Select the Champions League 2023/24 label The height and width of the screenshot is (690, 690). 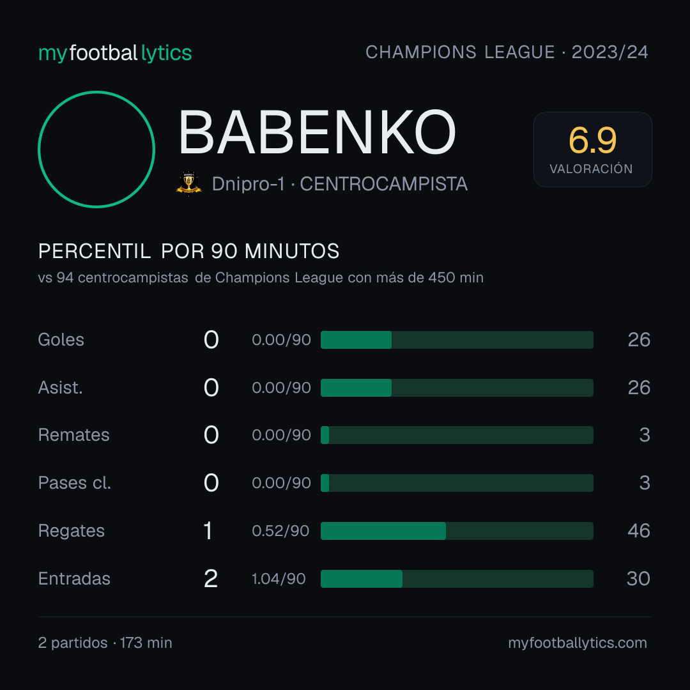coord(507,52)
